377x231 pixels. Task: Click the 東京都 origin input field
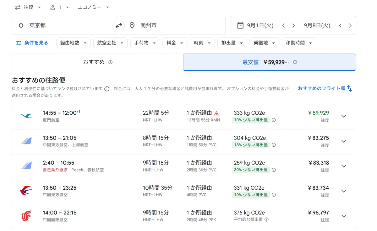64,25
